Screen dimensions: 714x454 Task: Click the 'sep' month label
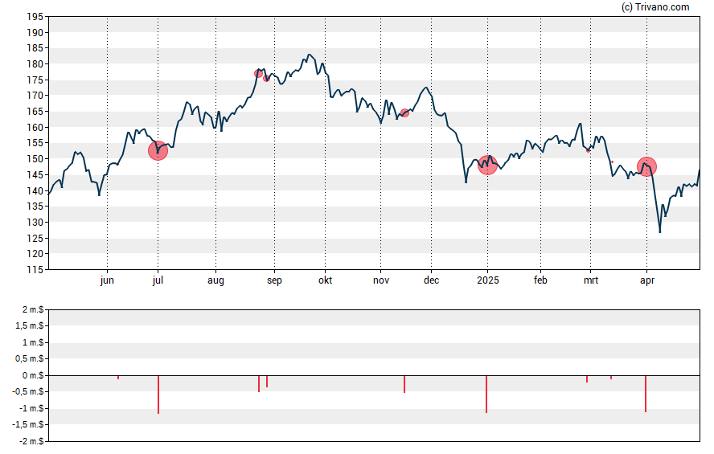tap(274, 280)
